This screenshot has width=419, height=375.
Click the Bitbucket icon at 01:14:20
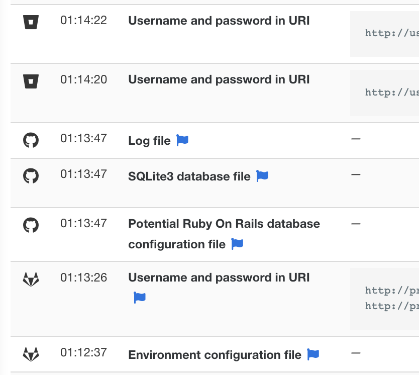pyautogui.click(x=31, y=80)
